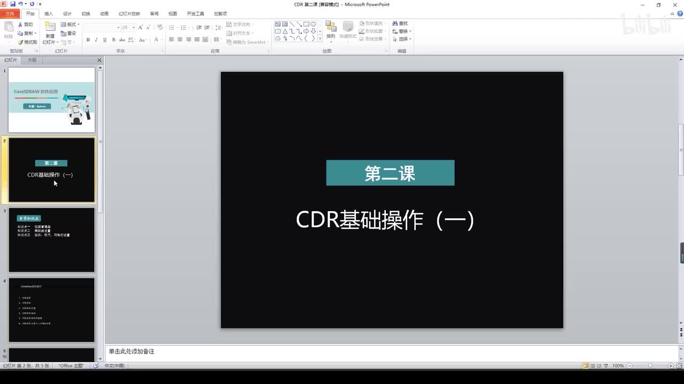Click the Bullets list icon
The image size is (684, 384).
pos(173,27)
